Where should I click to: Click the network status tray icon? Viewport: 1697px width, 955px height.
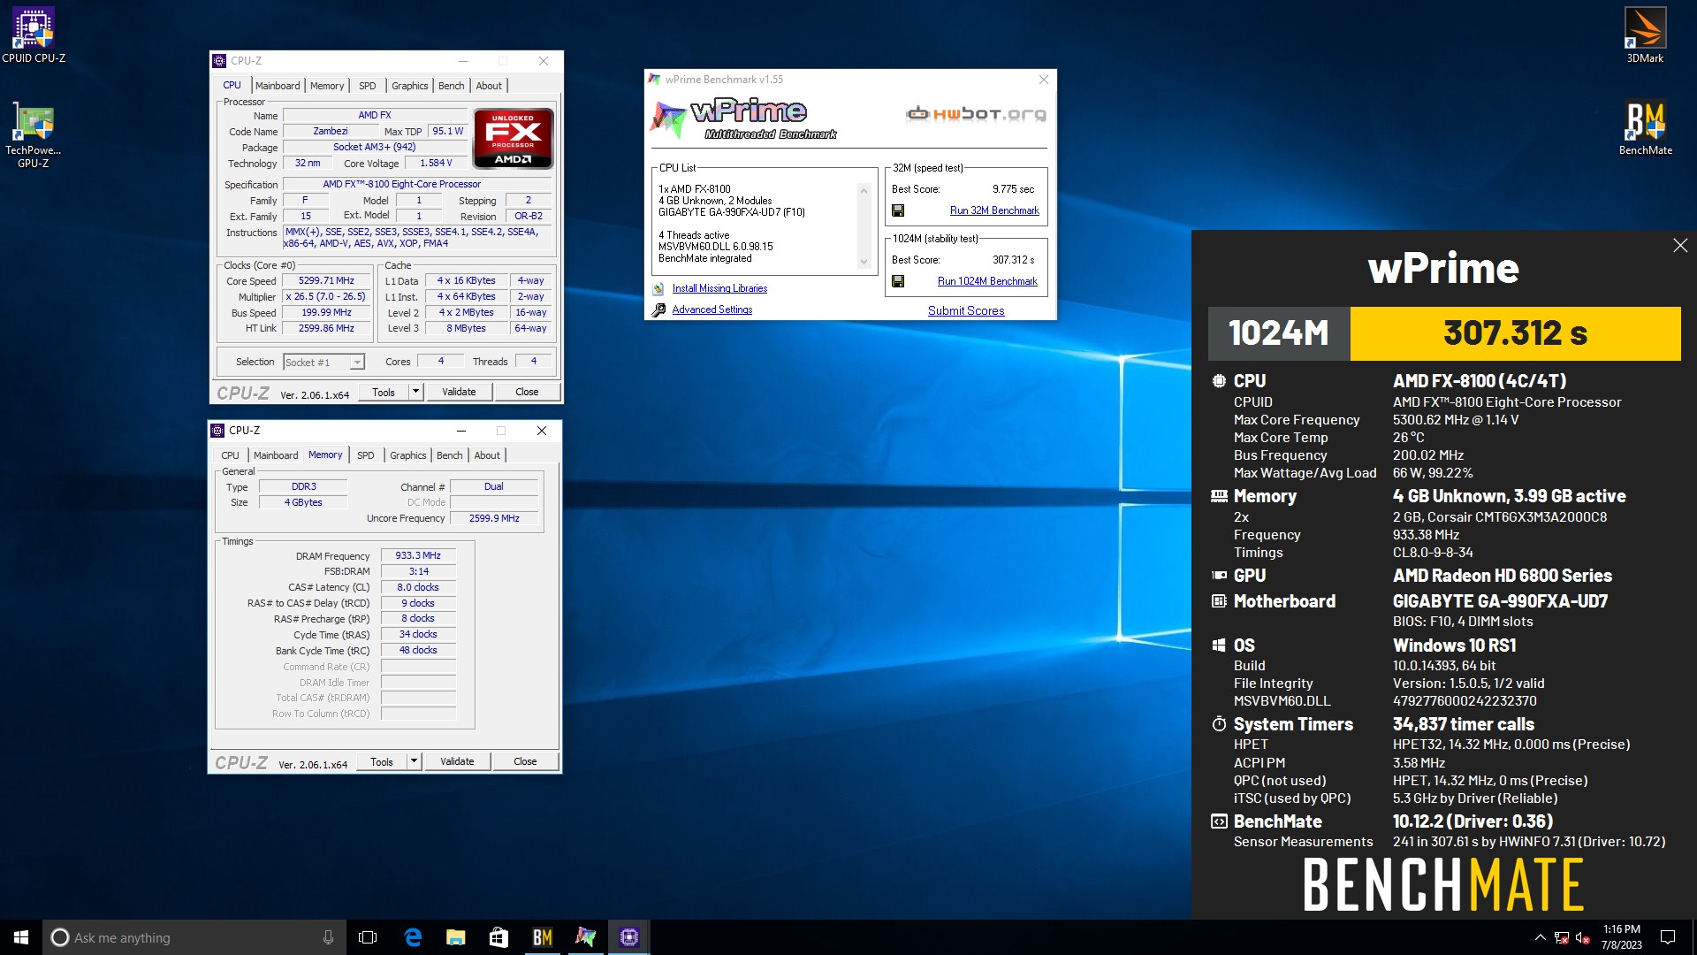pos(1562,938)
